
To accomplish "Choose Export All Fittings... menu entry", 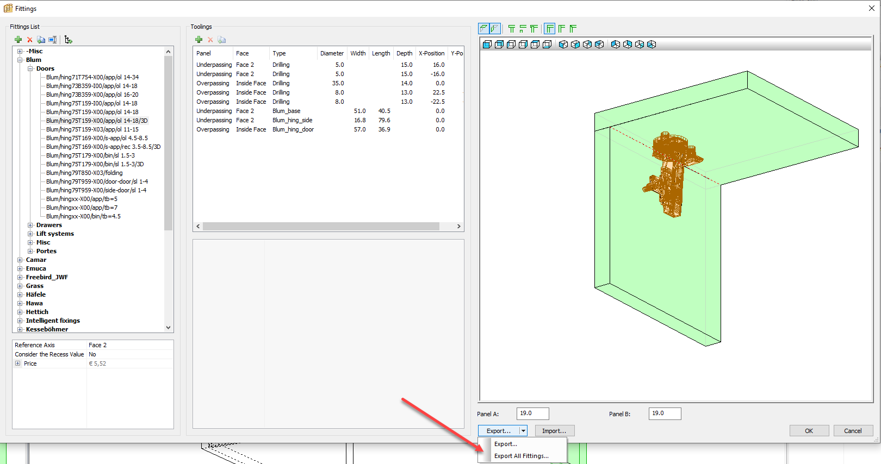I will pos(522,456).
